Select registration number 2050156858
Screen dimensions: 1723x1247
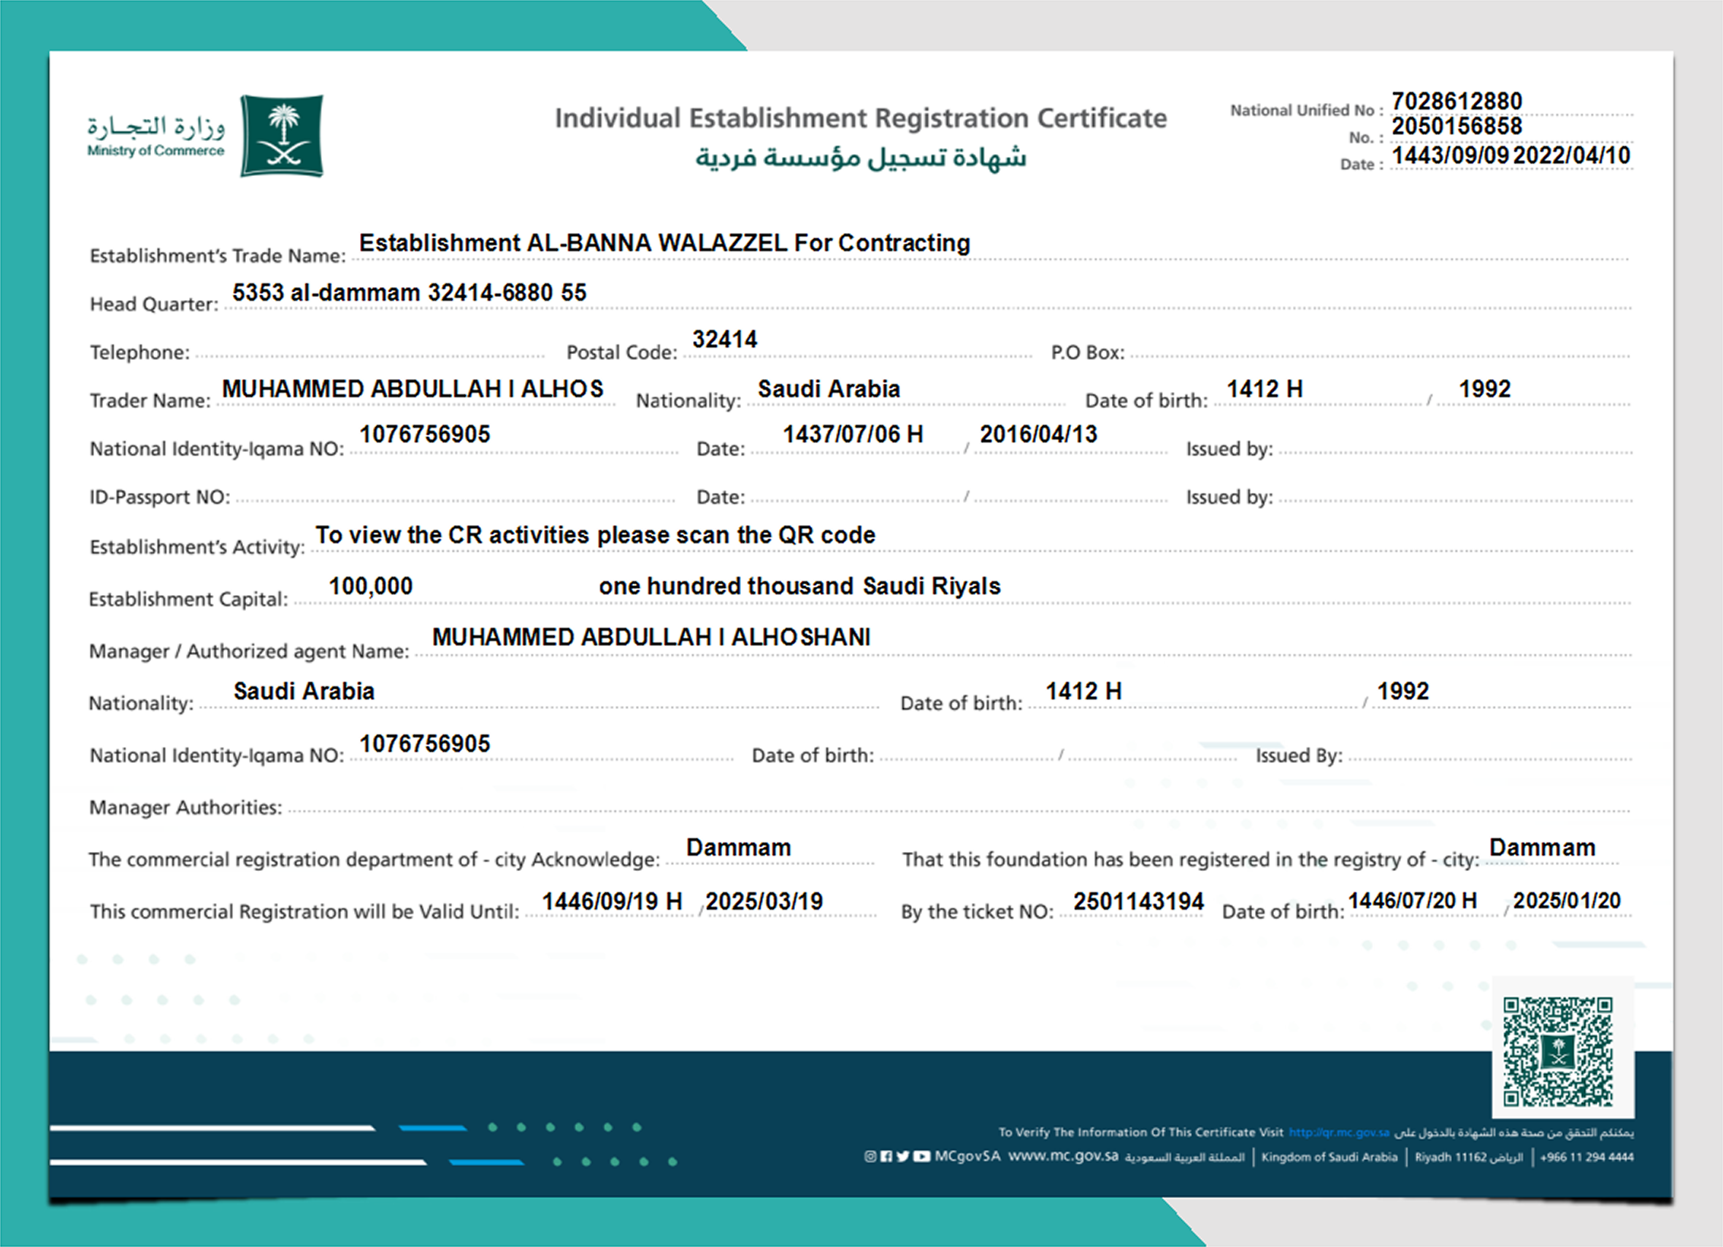coord(1457,126)
